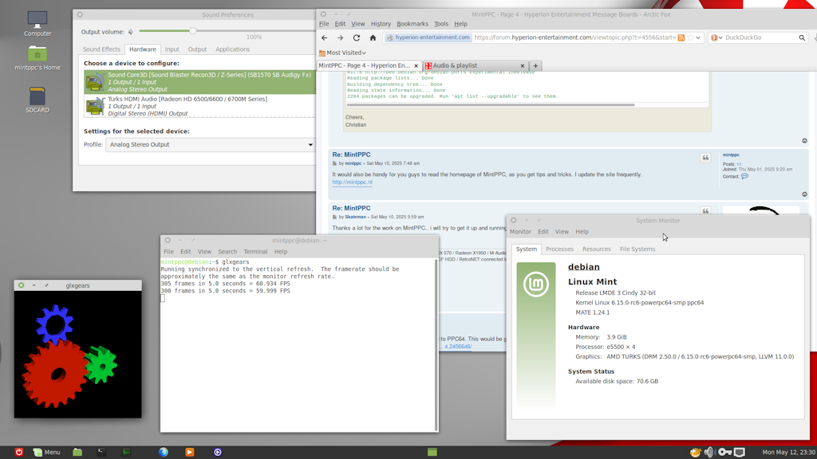
Task: Open the Resources tab in System Monitor
Action: tap(597, 249)
